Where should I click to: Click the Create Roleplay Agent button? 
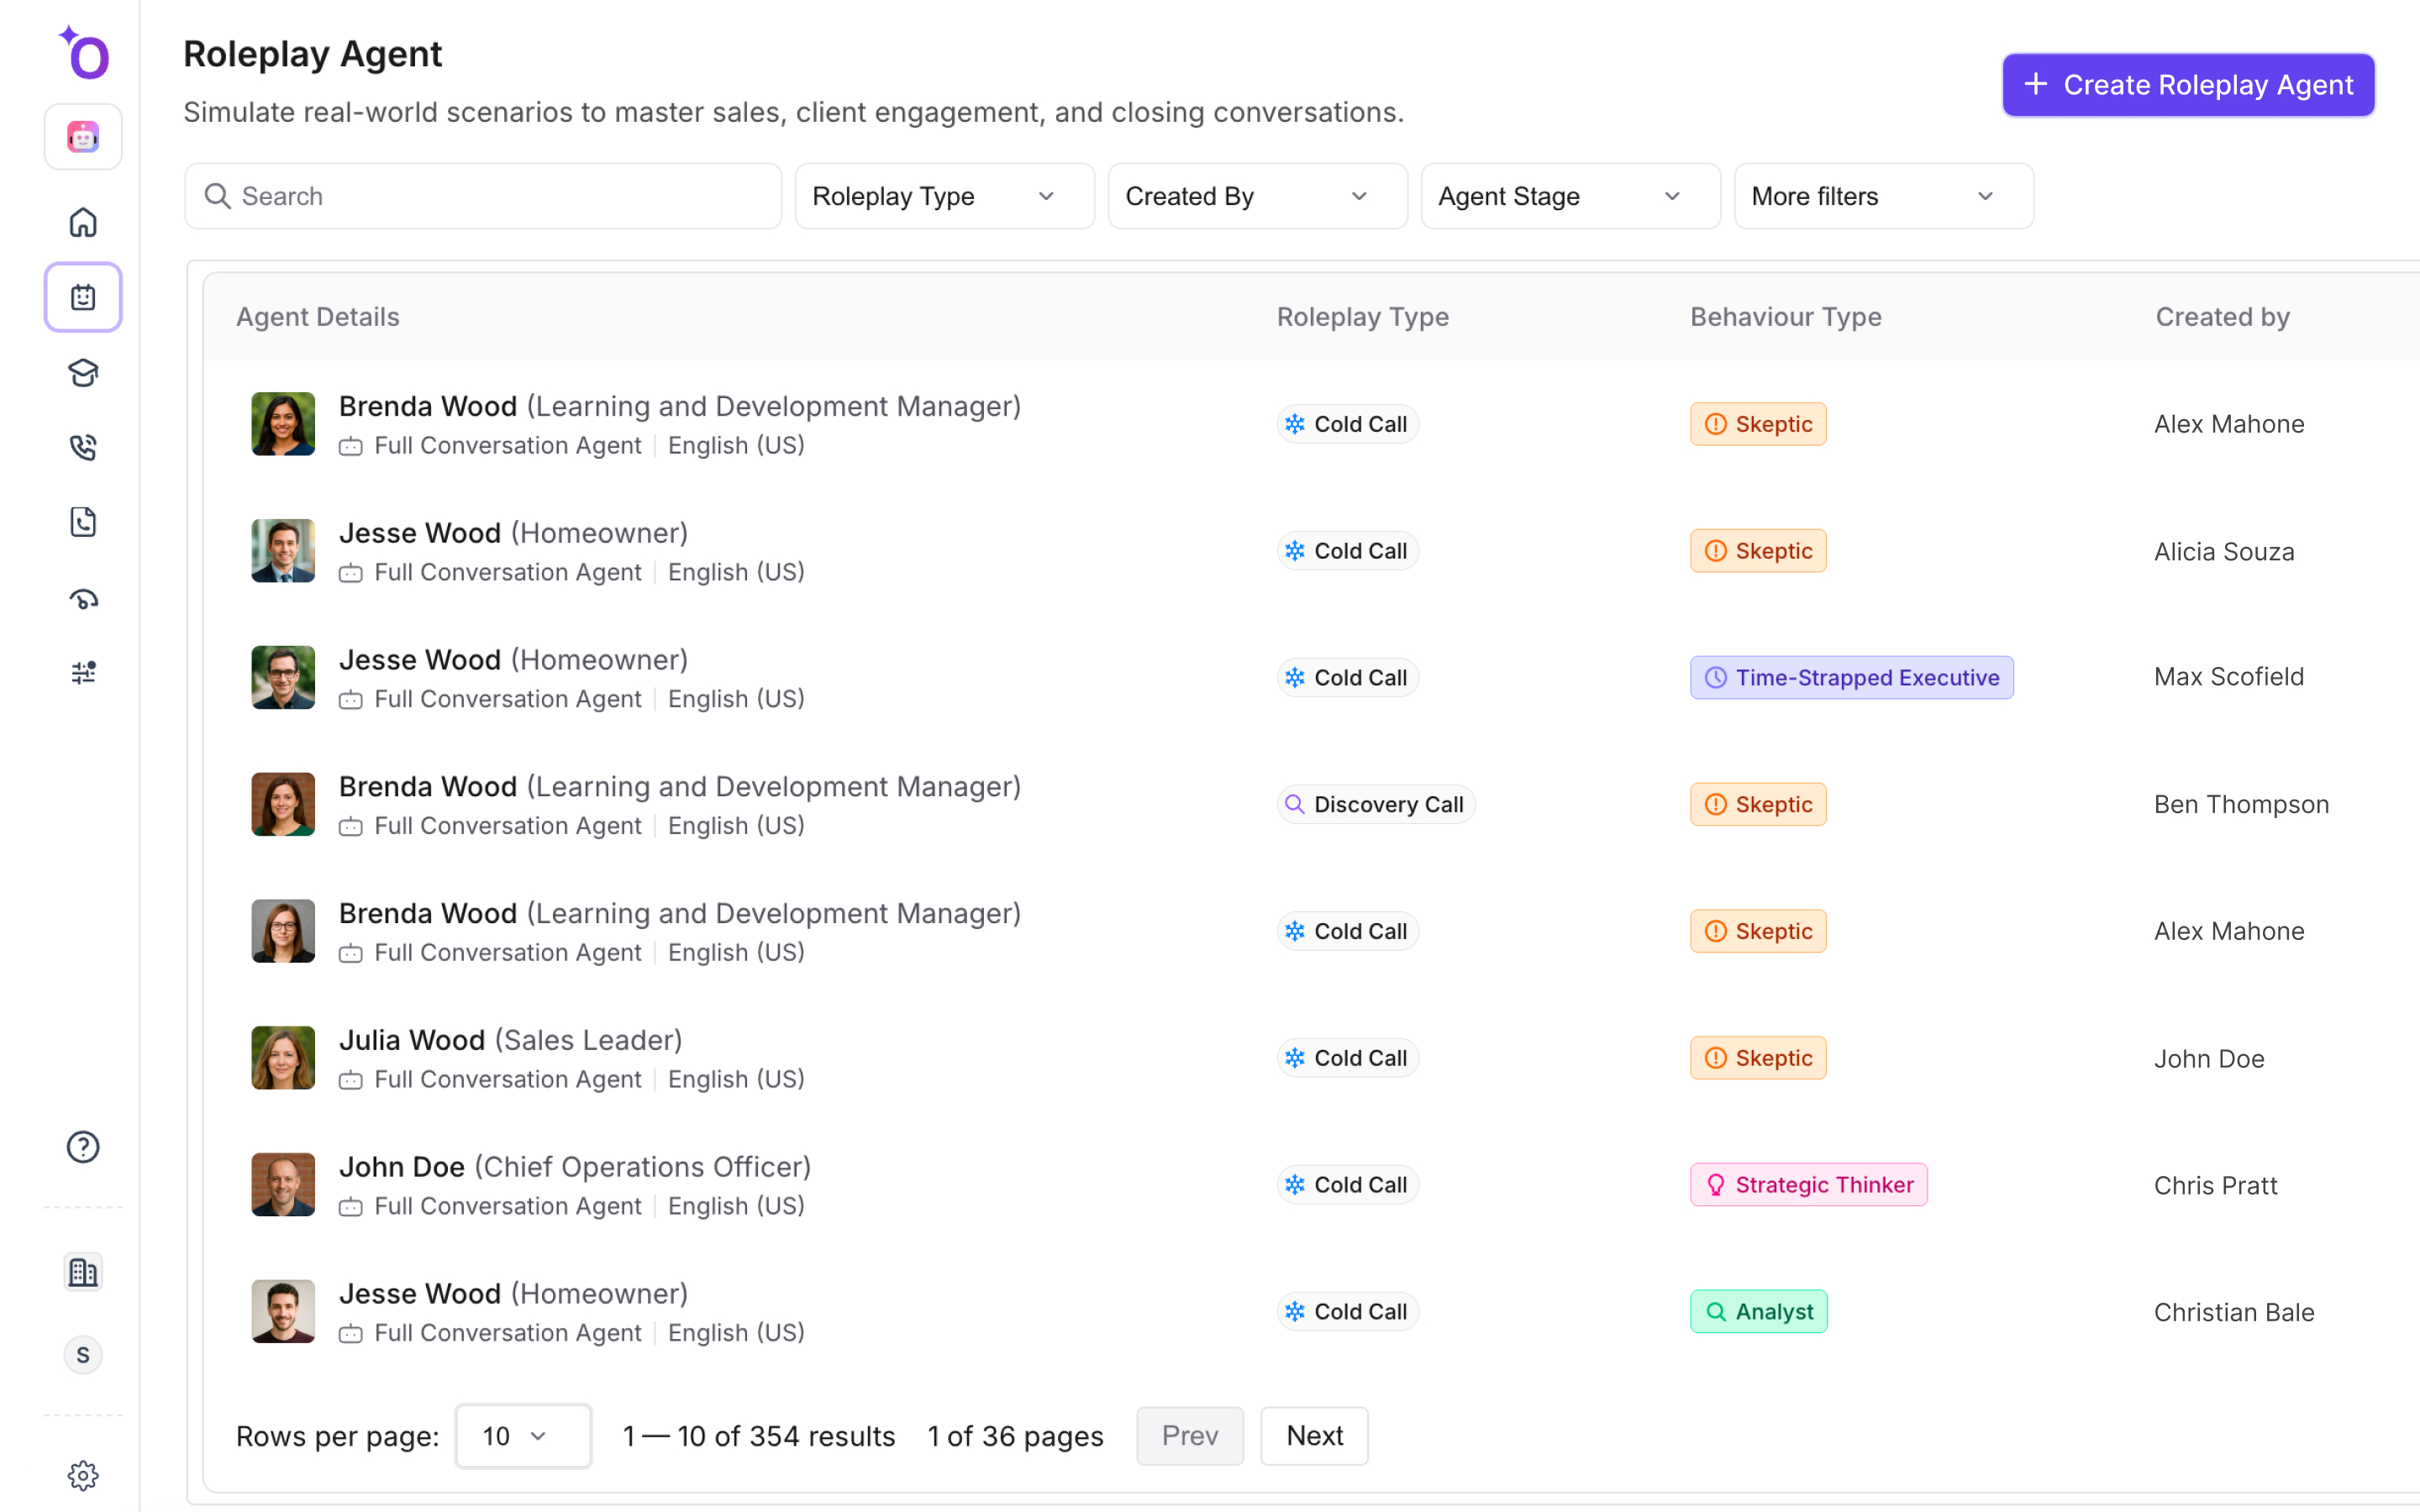[x=2187, y=85]
